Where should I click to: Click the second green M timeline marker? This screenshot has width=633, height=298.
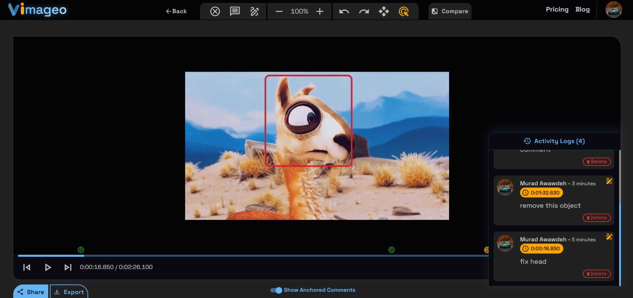coord(392,250)
